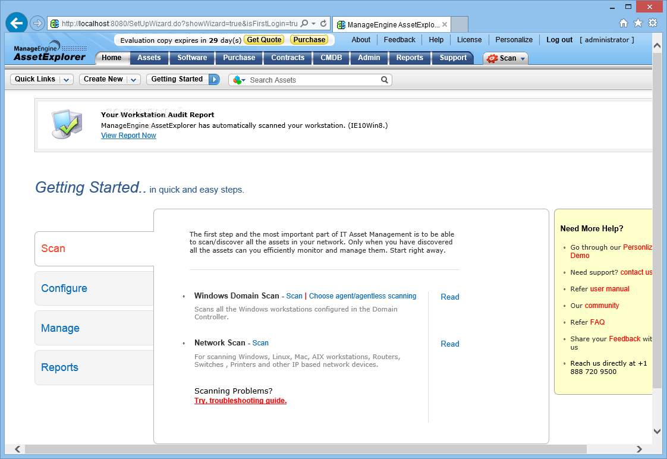Click the horizontal scrollbar right arrow
This screenshot has width=667, height=459.
(639, 449)
